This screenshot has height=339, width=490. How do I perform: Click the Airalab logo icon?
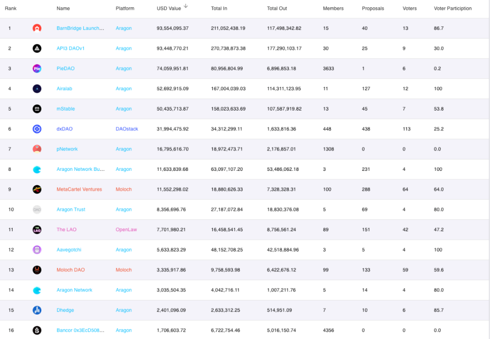coord(37,89)
